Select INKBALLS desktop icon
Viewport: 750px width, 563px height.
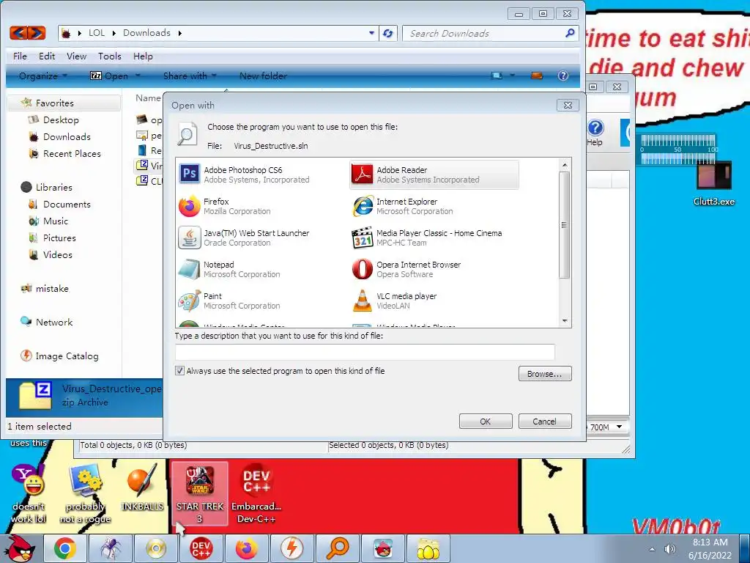coord(142,488)
